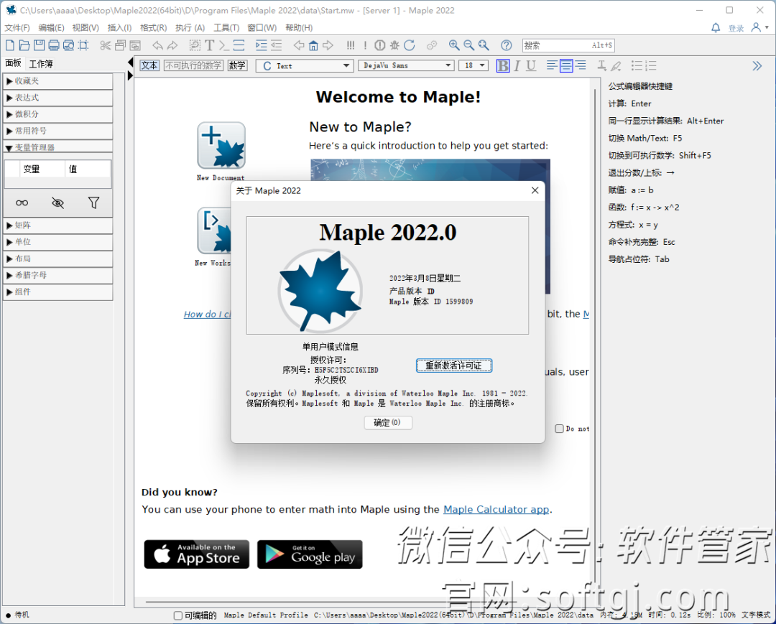Click the 登录 sign-in link

pos(736,28)
